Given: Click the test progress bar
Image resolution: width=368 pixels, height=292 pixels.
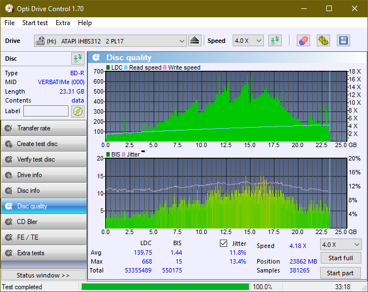Looking at the screenshot, I should pos(165,287).
